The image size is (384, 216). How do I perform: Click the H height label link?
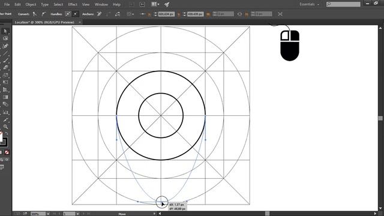[247, 14]
